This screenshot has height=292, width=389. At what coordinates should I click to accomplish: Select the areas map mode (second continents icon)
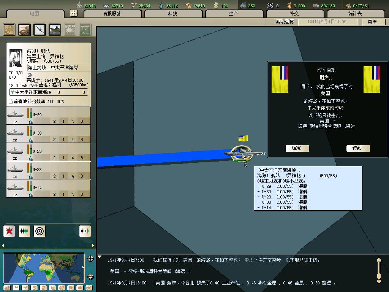tap(71, 288)
